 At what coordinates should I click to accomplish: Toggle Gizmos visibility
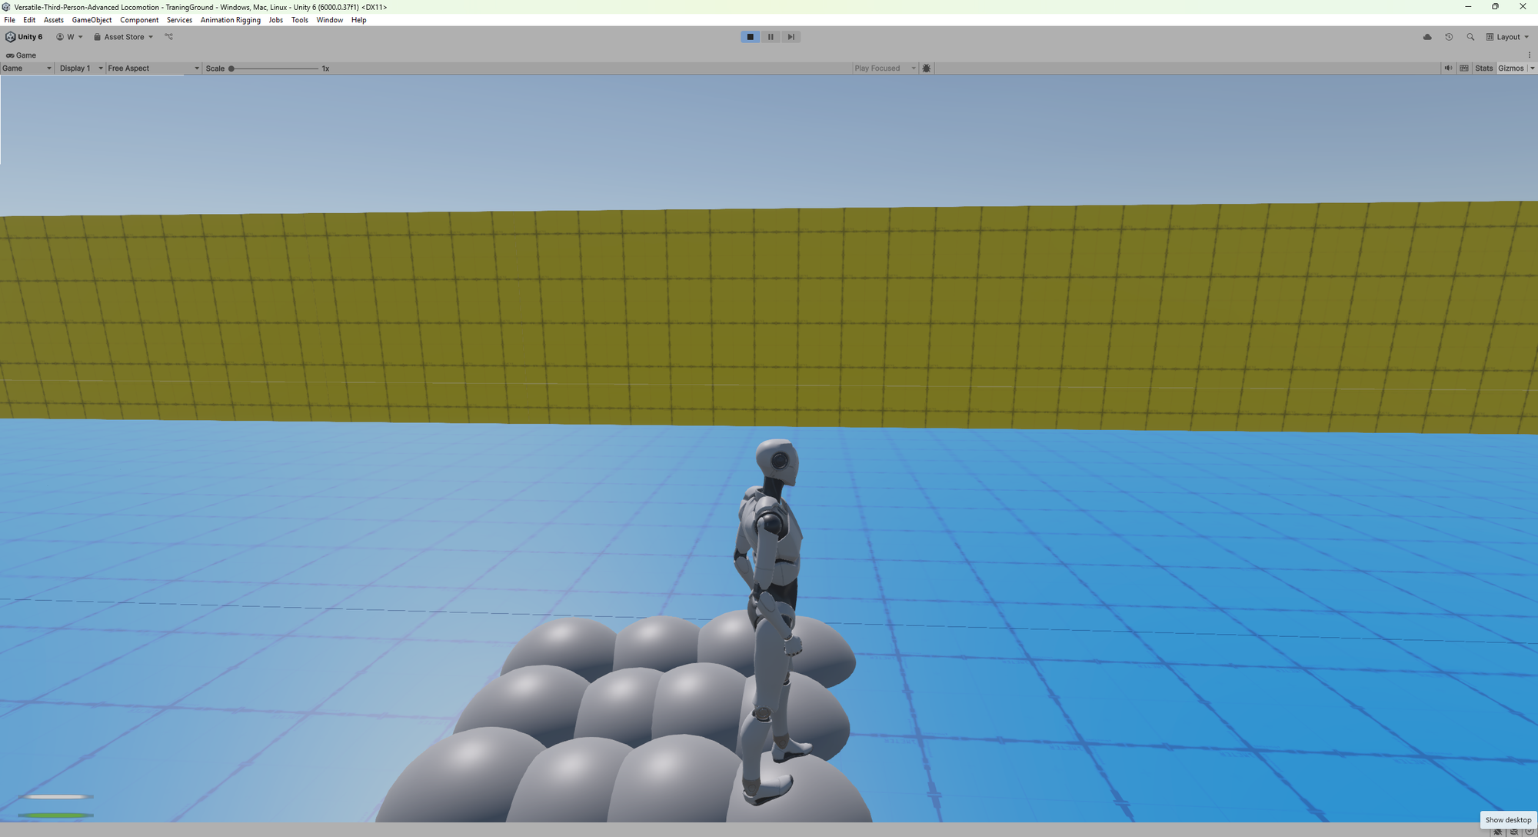point(1511,68)
